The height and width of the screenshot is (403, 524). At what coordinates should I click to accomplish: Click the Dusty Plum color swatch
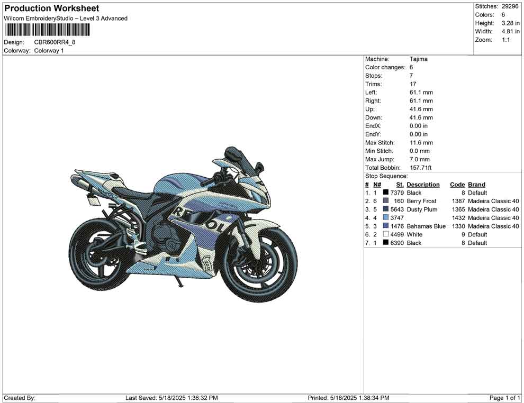tap(386, 209)
